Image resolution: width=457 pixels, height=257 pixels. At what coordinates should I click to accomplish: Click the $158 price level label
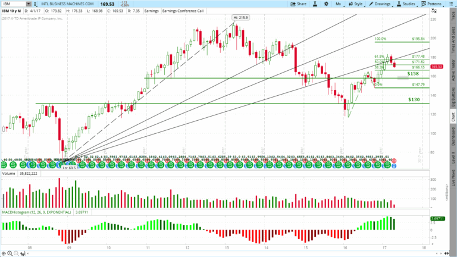(x=413, y=73)
